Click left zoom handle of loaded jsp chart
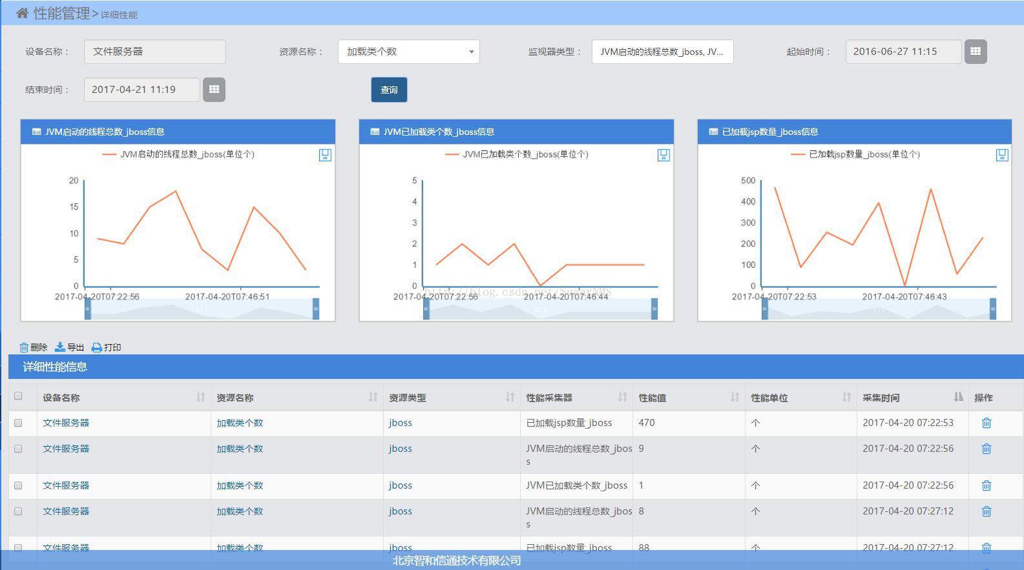Viewport: 1024px width, 570px height. point(765,309)
